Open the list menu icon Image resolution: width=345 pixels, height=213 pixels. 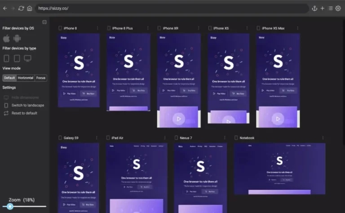tap(330, 9)
